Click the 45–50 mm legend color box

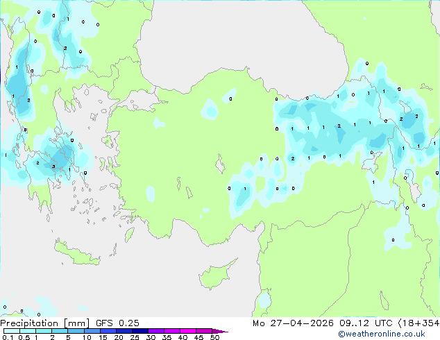pyautogui.click(x=204, y=331)
